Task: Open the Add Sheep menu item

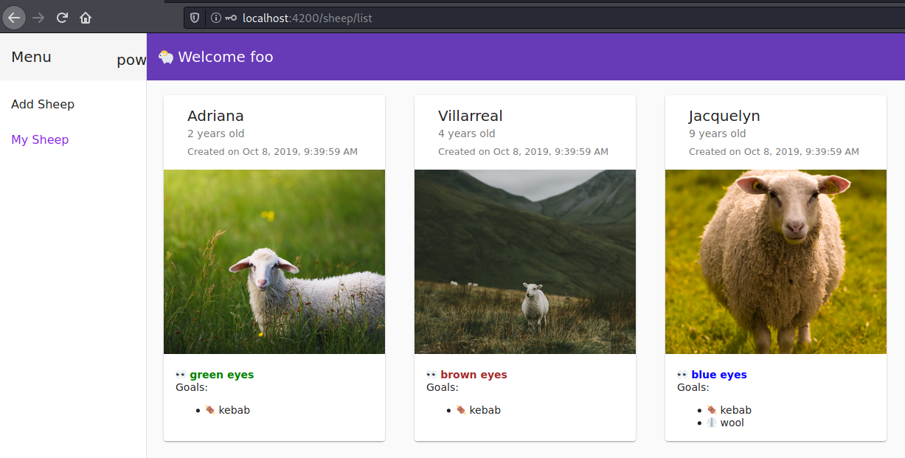Action: click(43, 104)
